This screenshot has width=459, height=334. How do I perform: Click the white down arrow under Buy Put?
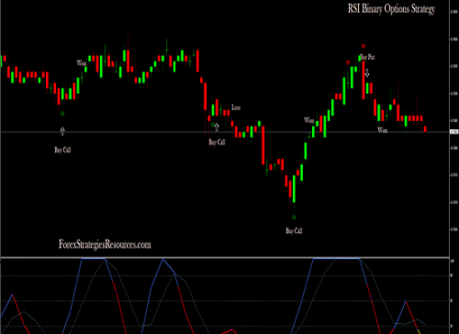(367, 73)
